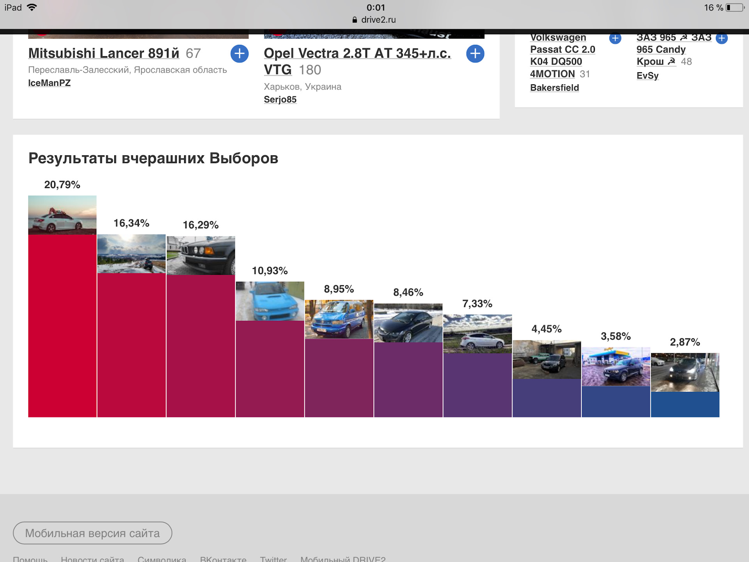Tap the 20,79% percentage label
The width and height of the screenshot is (749, 562).
[62, 185]
